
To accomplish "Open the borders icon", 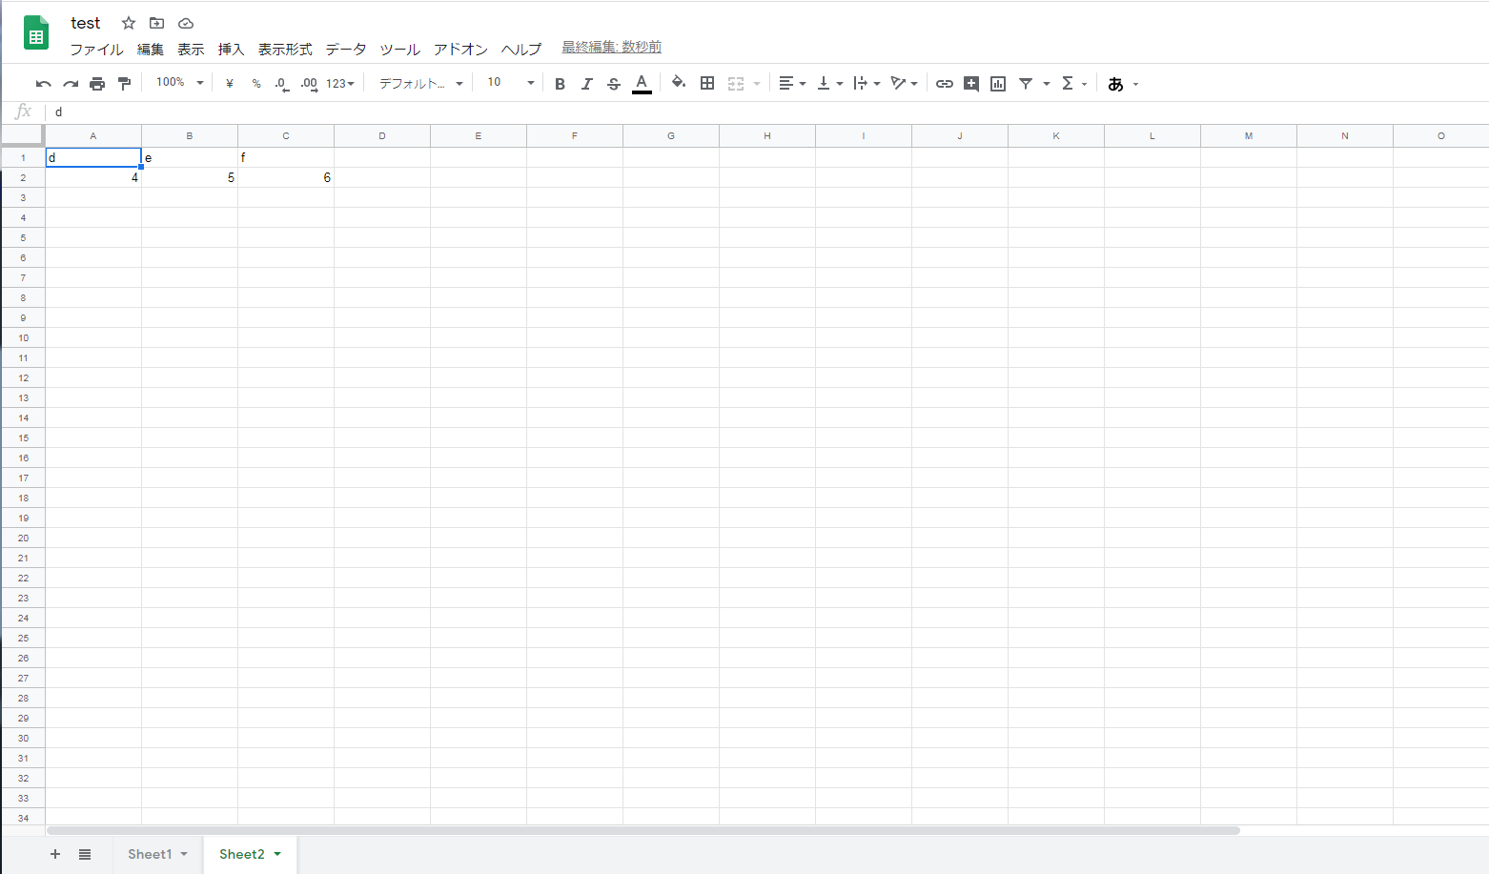I will point(707,83).
